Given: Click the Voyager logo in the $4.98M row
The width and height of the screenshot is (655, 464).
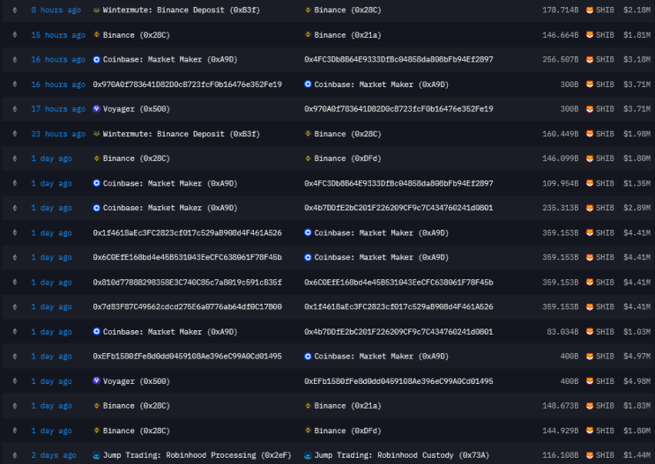Looking at the screenshot, I should click(96, 381).
